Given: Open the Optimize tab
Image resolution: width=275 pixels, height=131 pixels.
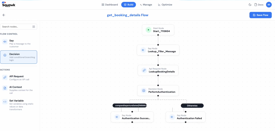Looking at the screenshot, I should pyautogui.click(x=165, y=5).
